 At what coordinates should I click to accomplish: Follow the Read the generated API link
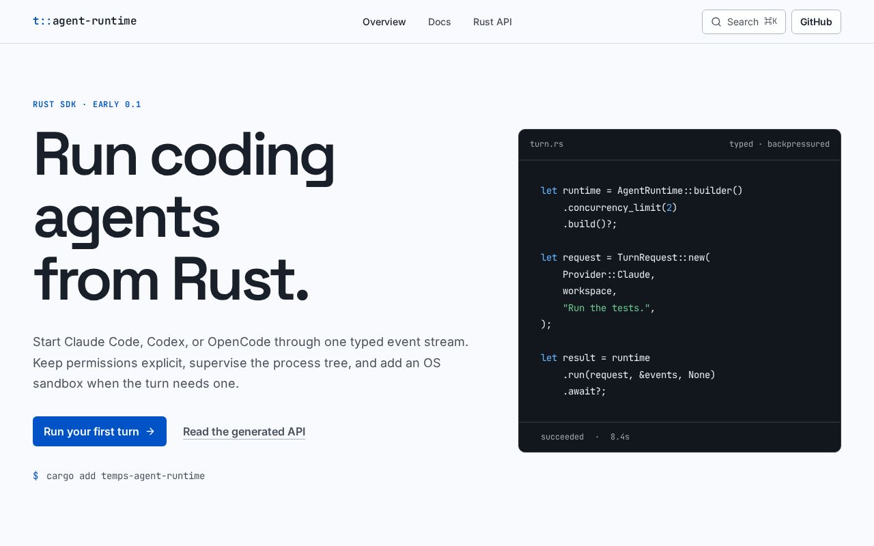244,431
